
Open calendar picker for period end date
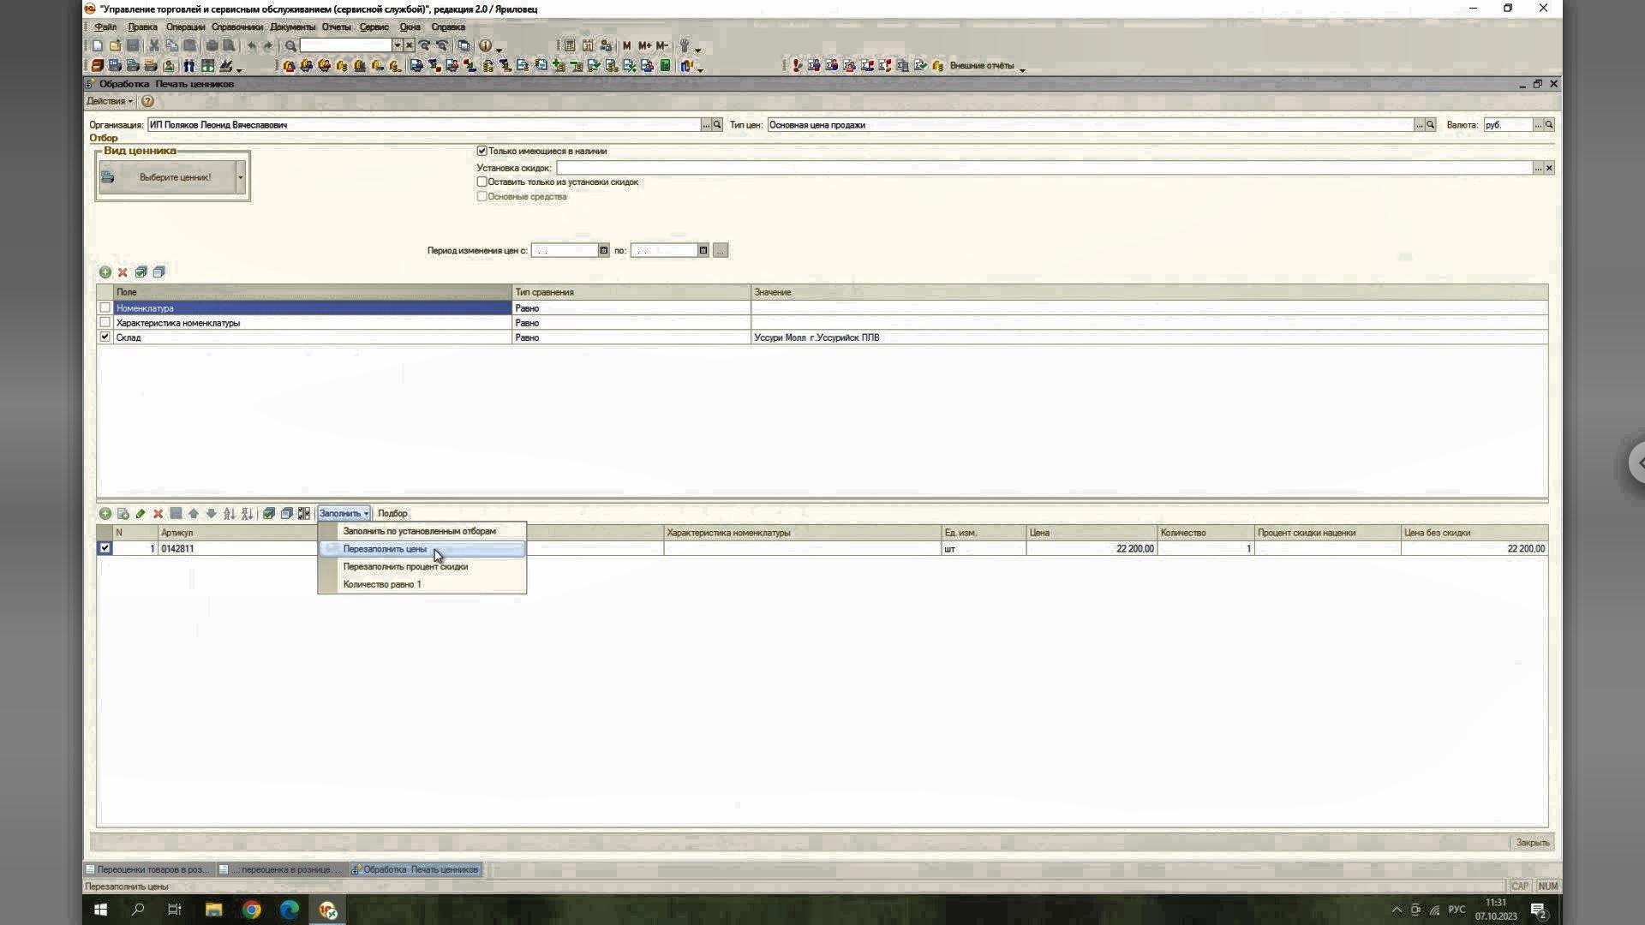click(703, 251)
